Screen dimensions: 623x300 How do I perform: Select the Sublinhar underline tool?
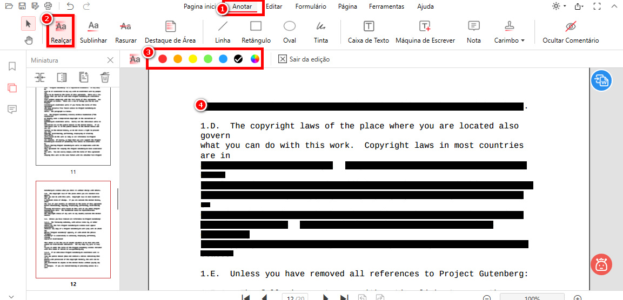[x=93, y=32]
